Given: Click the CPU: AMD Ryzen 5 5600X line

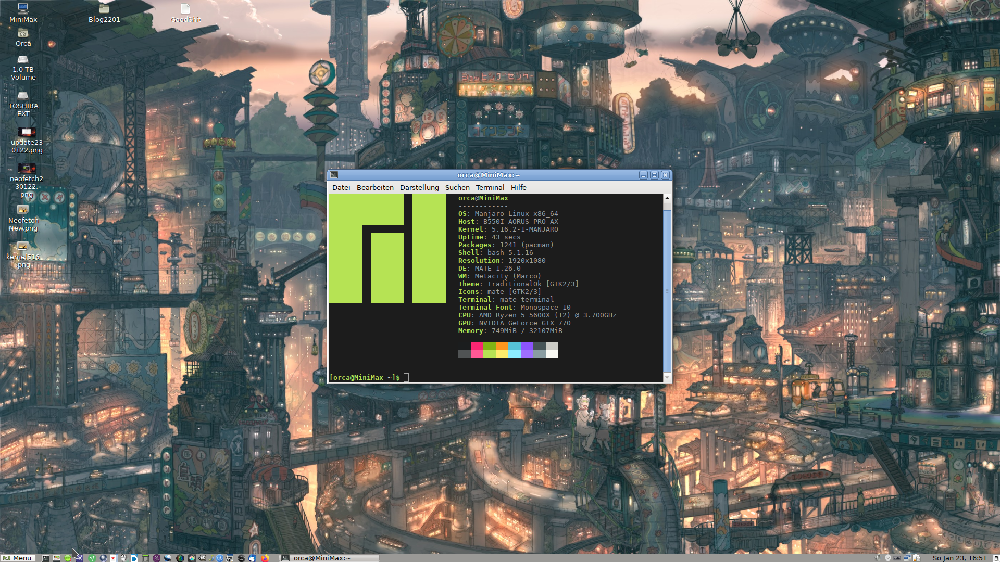Looking at the screenshot, I should pos(537,315).
